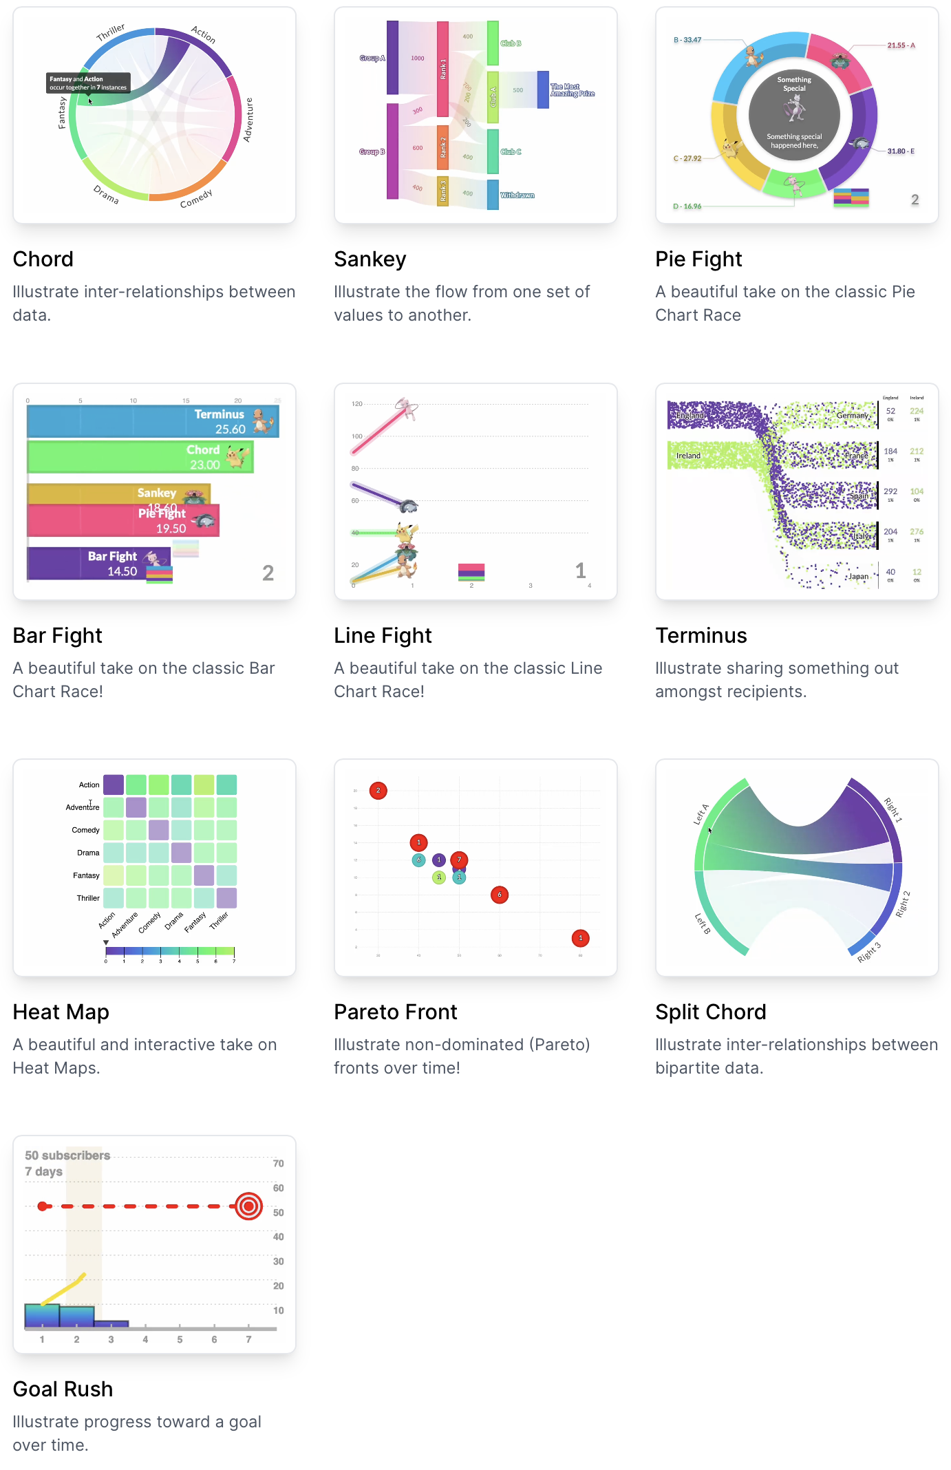This screenshot has width=951, height=1470.
Task: Click the striped flag legend in Line Fight
Action: coord(472,570)
